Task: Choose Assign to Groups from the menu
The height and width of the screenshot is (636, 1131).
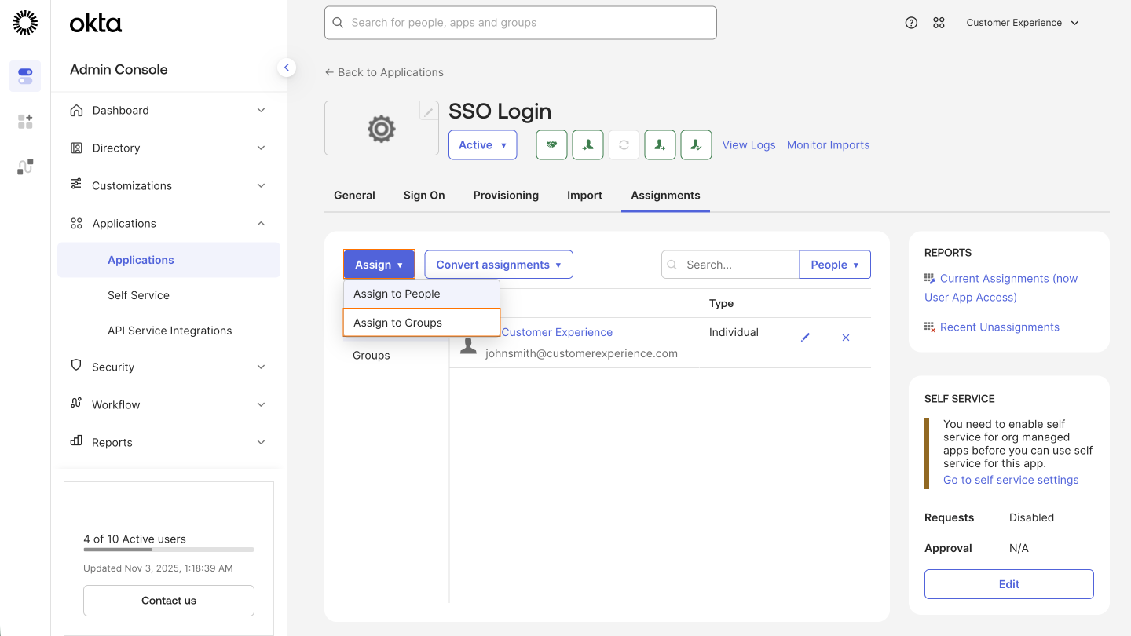Action: pos(398,322)
